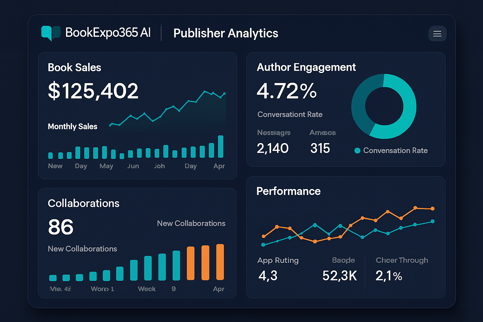Screen dimensions: 483x322
Task: Open the hamburger menu
Action: coord(437,34)
